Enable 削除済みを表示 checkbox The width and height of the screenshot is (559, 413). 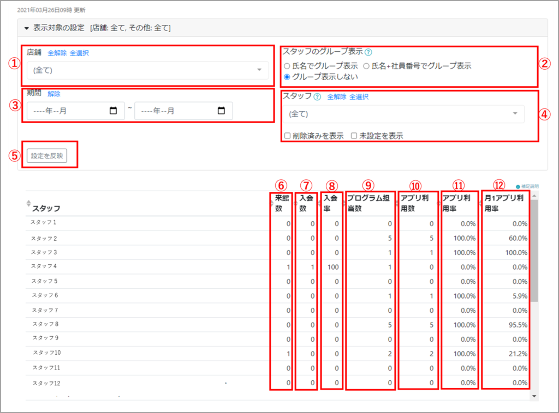287,136
